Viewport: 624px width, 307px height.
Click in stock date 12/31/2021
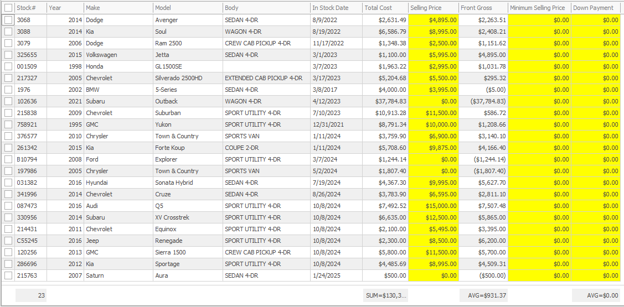[x=336, y=124]
